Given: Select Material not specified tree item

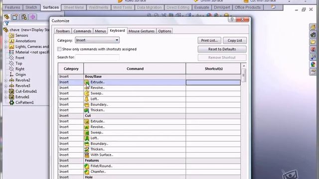Looking at the screenshot, I should pyautogui.click(x=32, y=52).
